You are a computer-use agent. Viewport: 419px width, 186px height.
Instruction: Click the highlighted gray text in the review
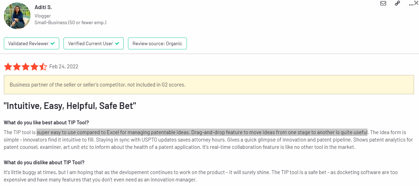click(202, 132)
